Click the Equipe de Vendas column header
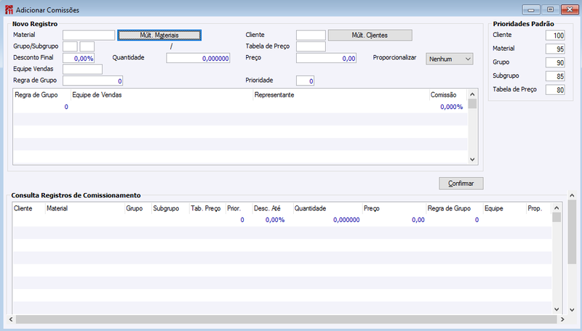Image resolution: width=582 pixels, height=331 pixels. click(x=162, y=95)
